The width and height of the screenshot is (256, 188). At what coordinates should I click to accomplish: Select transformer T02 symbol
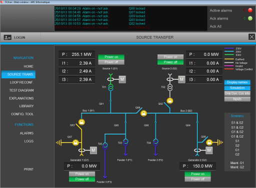click(170, 87)
